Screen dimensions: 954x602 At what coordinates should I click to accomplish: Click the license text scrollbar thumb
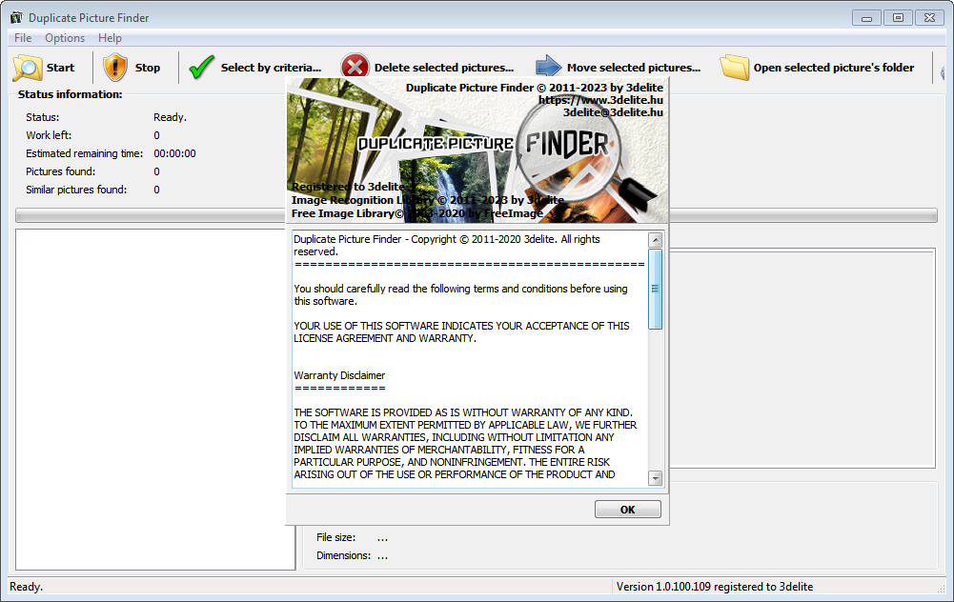pos(656,289)
